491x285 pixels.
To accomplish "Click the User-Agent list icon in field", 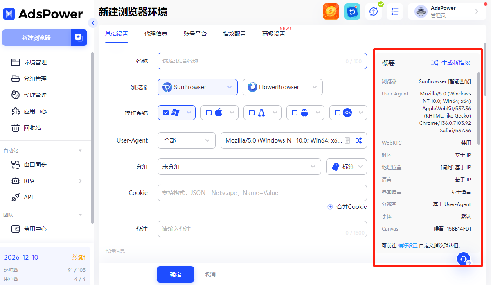I will [x=347, y=140].
